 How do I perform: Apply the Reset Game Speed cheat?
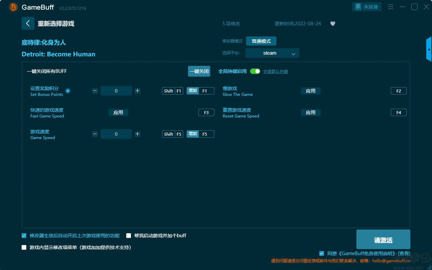pos(311,112)
